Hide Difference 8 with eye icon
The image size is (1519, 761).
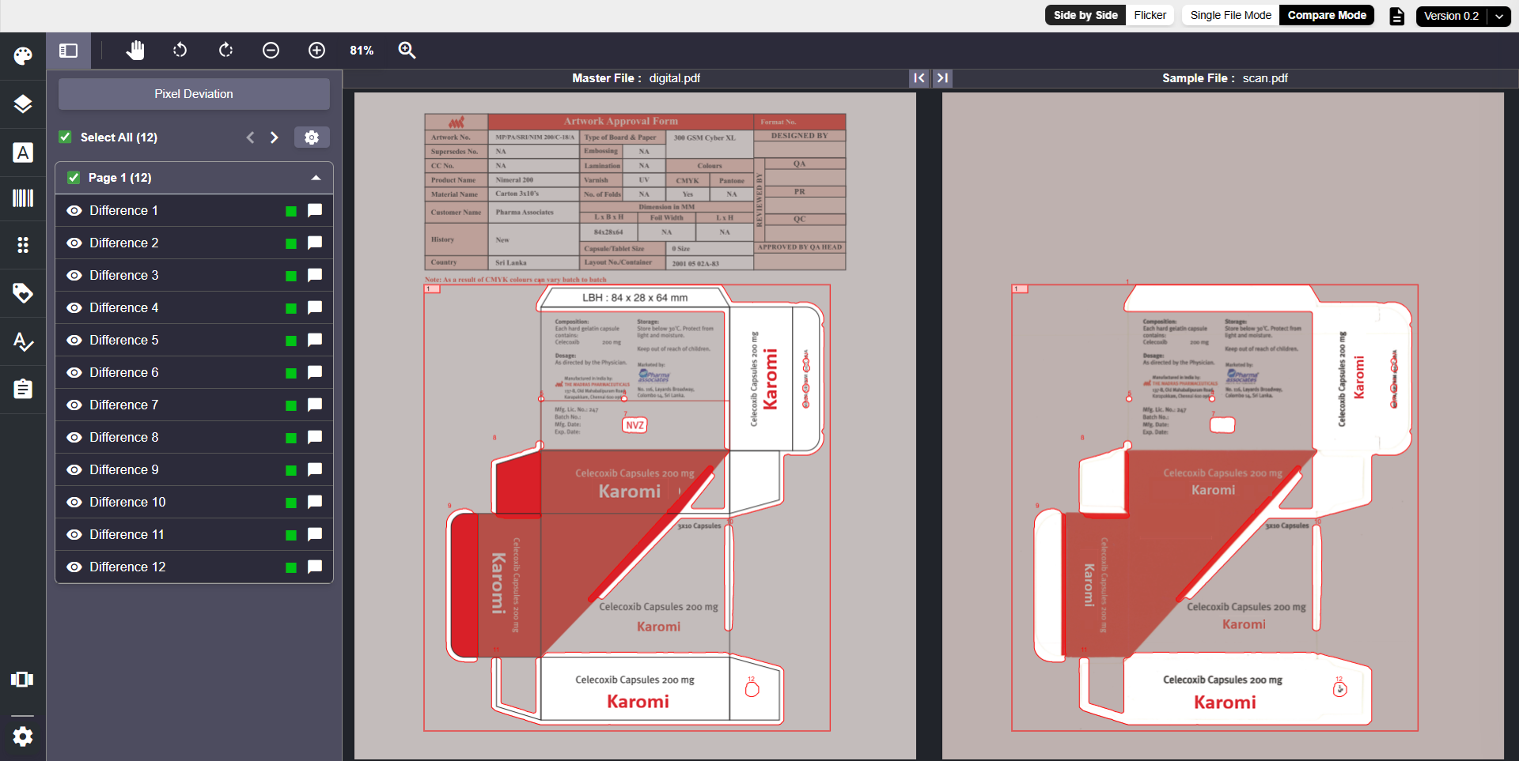pos(74,438)
